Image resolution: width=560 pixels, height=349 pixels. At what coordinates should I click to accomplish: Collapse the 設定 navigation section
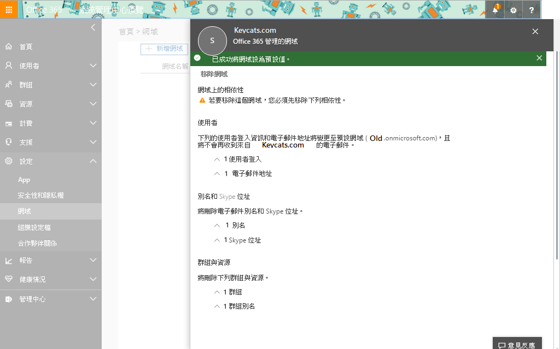tap(93, 161)
